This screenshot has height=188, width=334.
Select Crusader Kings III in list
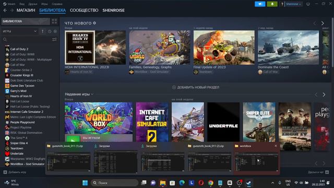tap(21, 75)
